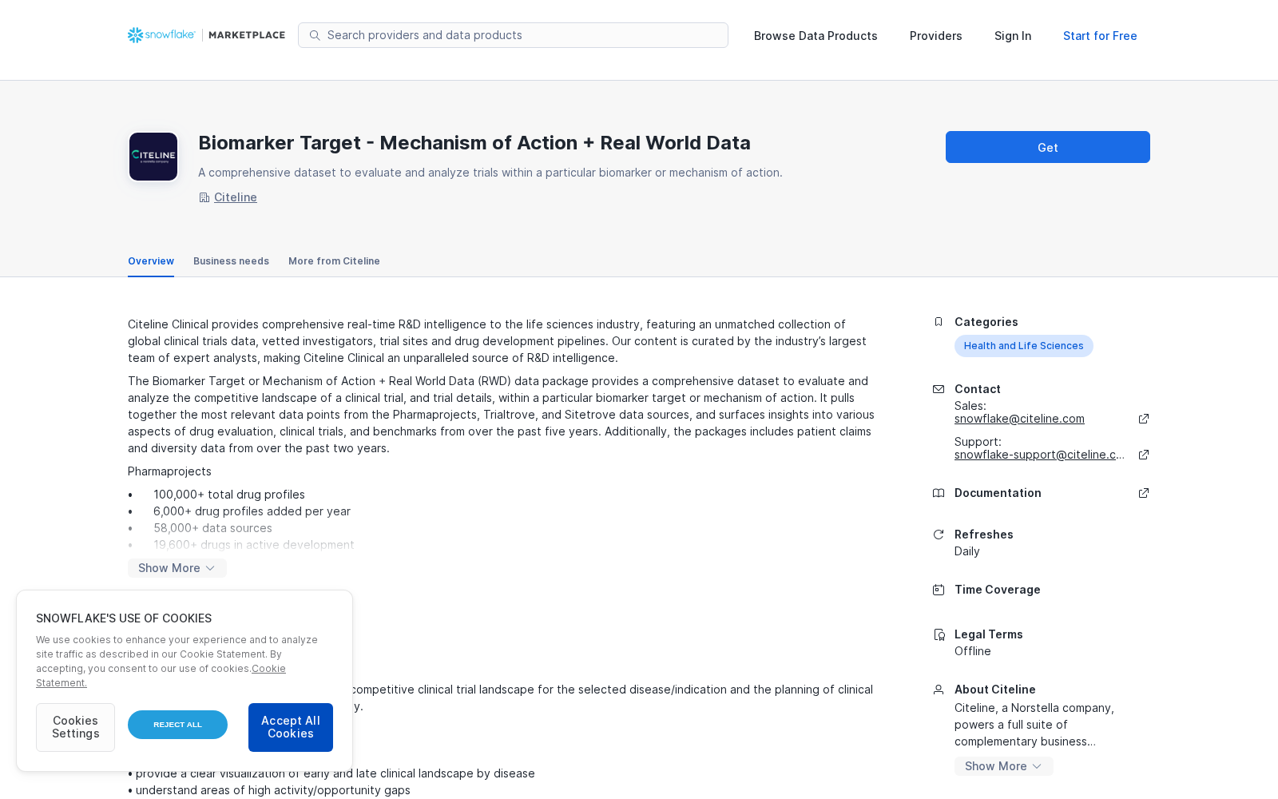The image size is (1278, 799).
Task: Click the Legal Terms document icon
Action: (939, 634)
